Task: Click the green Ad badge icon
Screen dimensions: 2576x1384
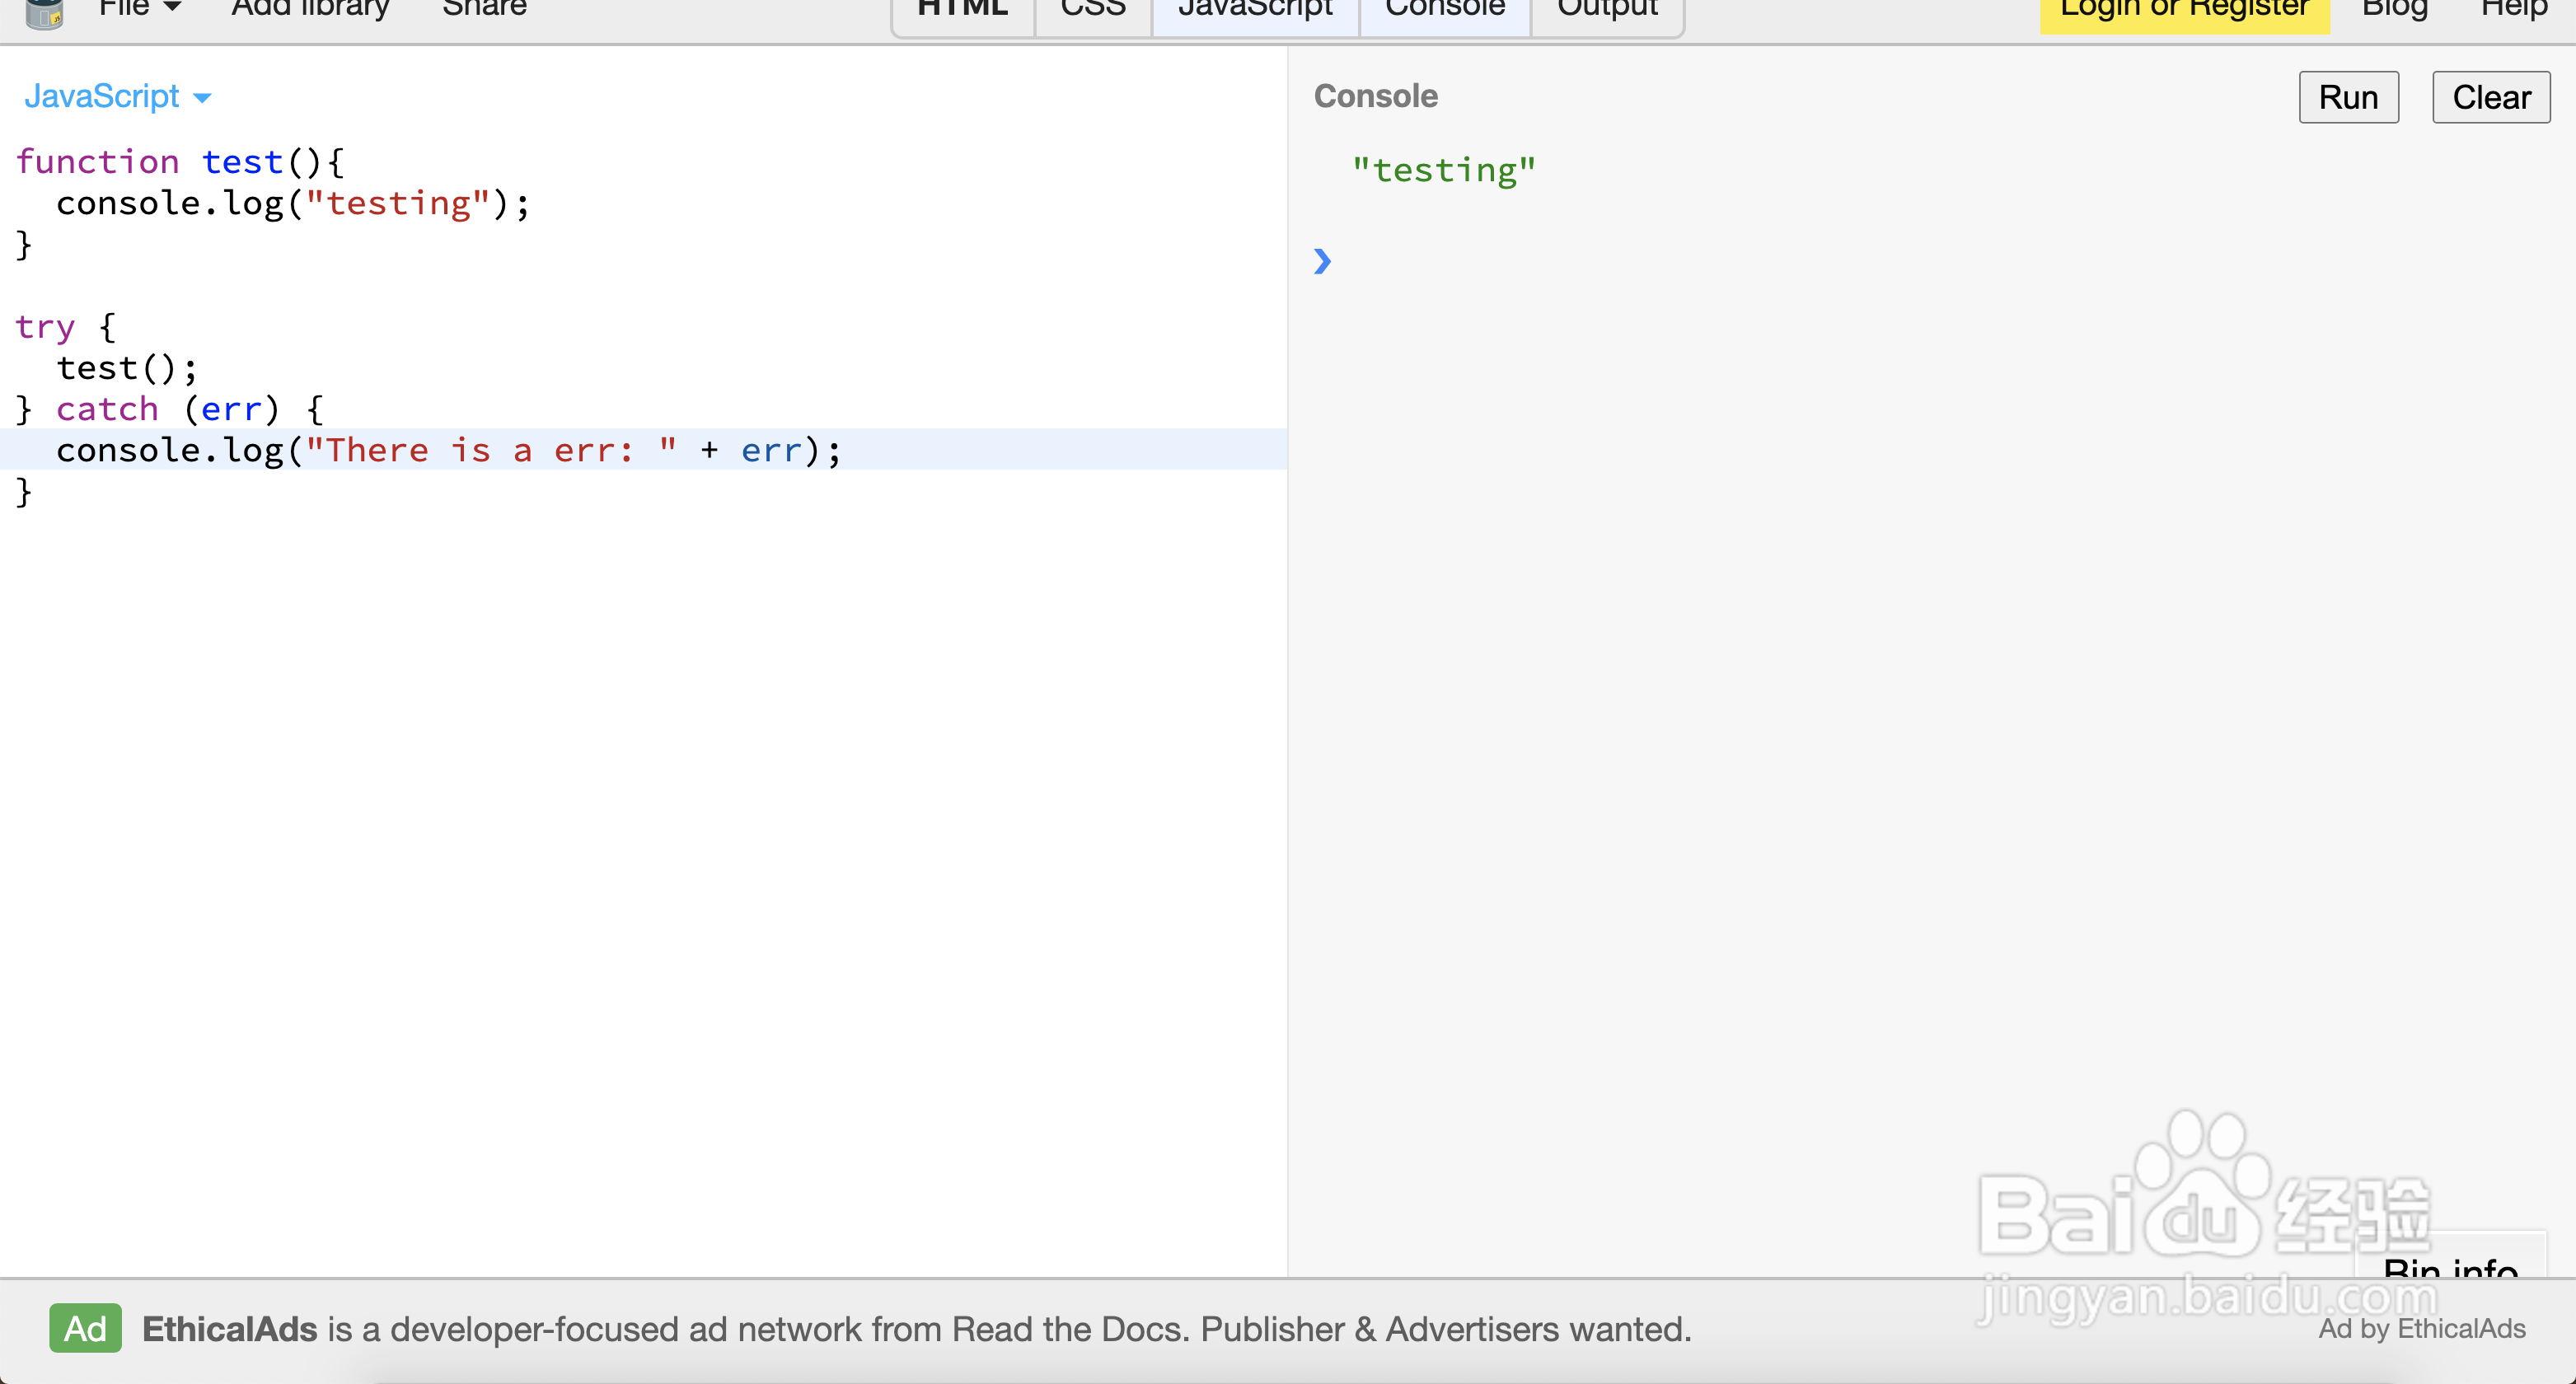Action: tap(86, 1328)
